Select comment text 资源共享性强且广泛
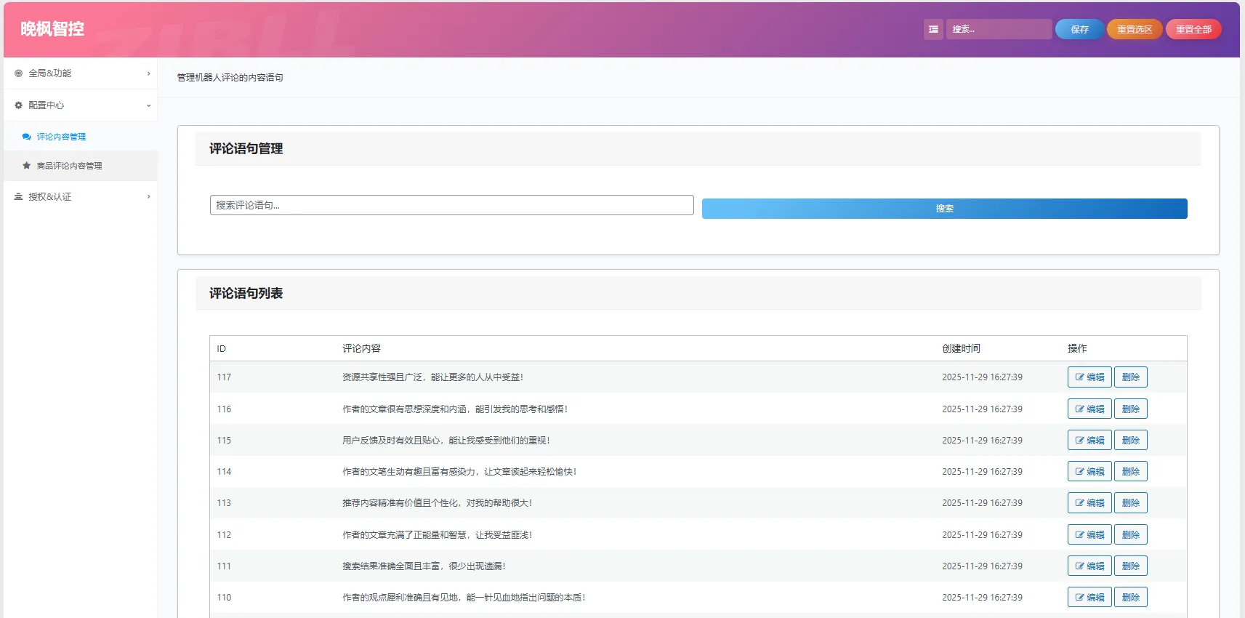Viewport: 1245px width, 618px height. 382,377
